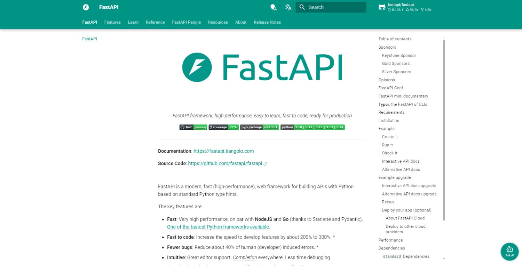This screenshot has width=522, height=266.
Task: Focus the Search input field
Action: 331,7
